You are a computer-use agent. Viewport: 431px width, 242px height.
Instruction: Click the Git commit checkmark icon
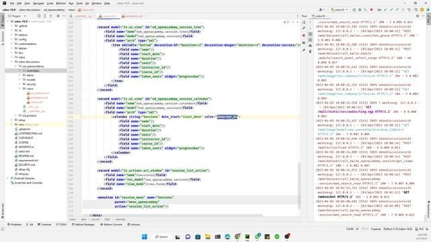click(391, 9)
